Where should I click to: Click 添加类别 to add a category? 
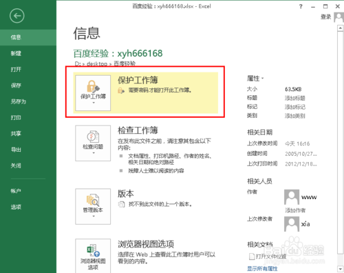[x=295, y=116]
